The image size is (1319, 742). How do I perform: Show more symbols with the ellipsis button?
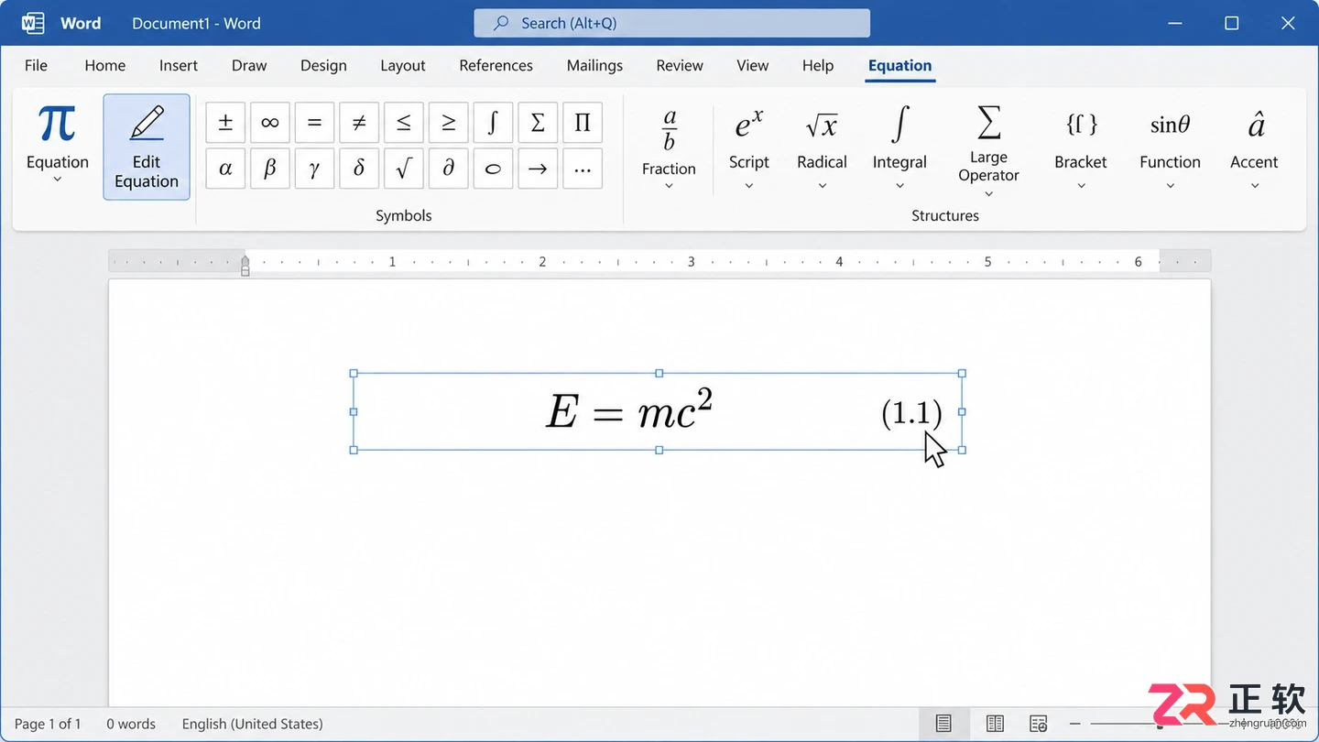click(583, 169)
